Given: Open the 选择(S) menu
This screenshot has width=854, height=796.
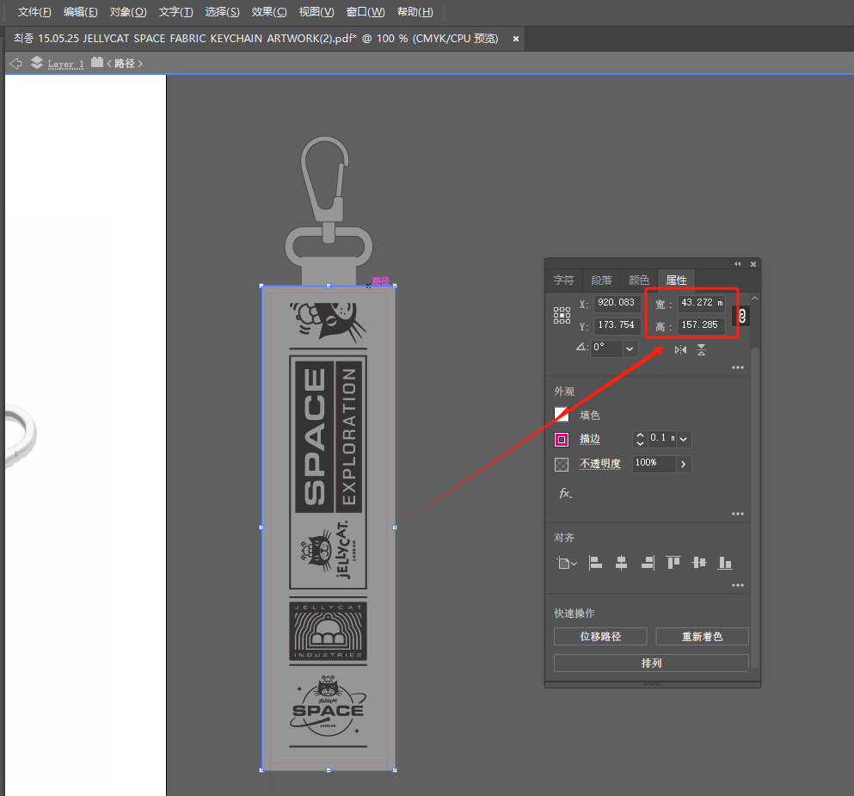Looking at the screenshot, I should click(x=222, y=12).
